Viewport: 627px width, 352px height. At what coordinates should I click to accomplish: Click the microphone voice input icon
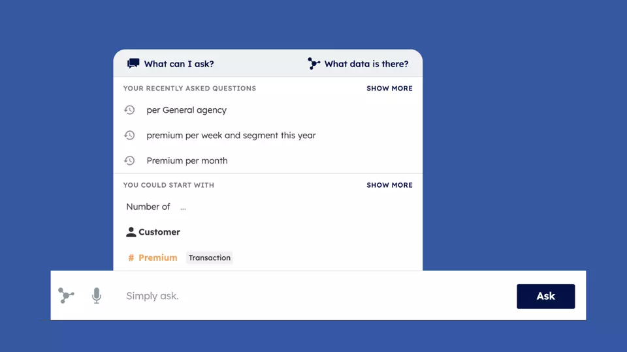pos(97,296)
